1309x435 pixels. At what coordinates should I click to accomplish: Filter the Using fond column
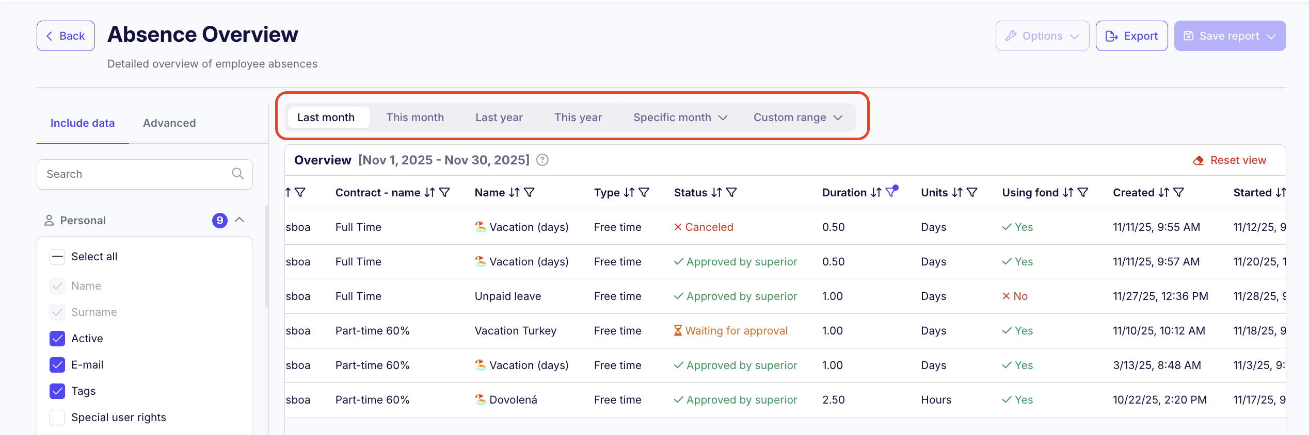click(1083, 193)
